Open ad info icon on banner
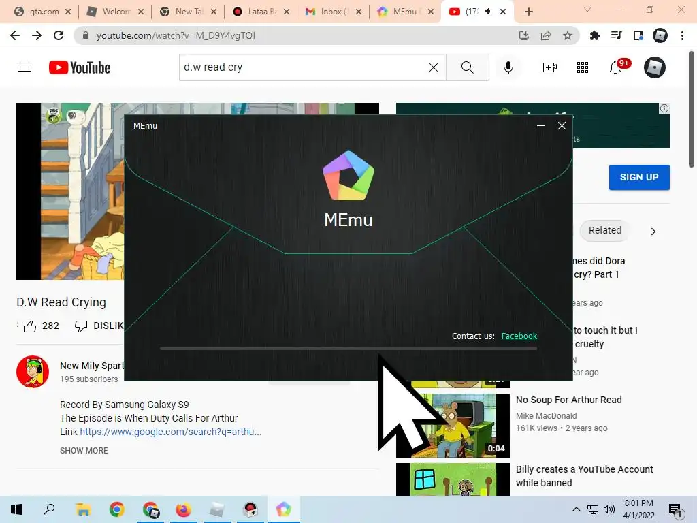697x523 pixels. point(664,108)
